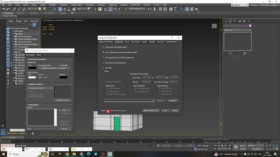Select Use Files radio option
Screen dimensions: 280x157
[103, 68]
